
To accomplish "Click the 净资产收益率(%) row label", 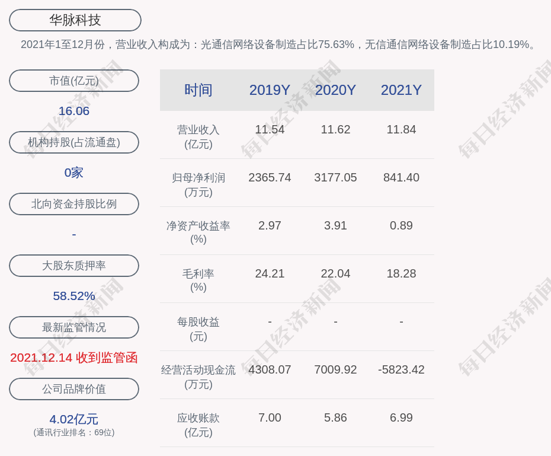I will coord(198,232).
